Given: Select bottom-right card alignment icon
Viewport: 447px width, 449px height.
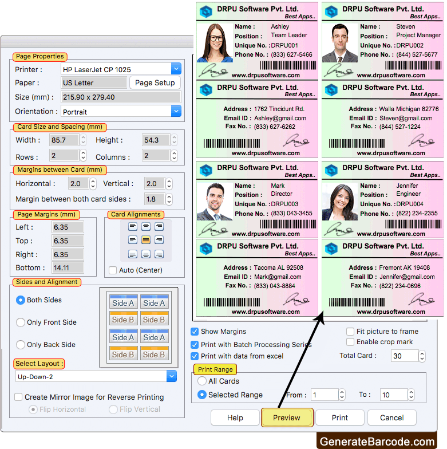Looking at the screenshot, I should click(x=159, y=254).
